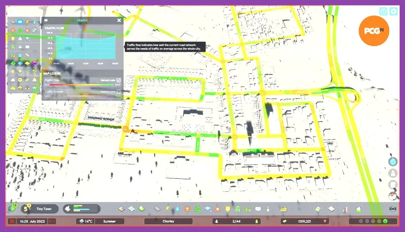The height and width of the screenshot is (232, 405).
Task: Open the yellow smiley well-being info view
Action: click(x=20, y=80)
